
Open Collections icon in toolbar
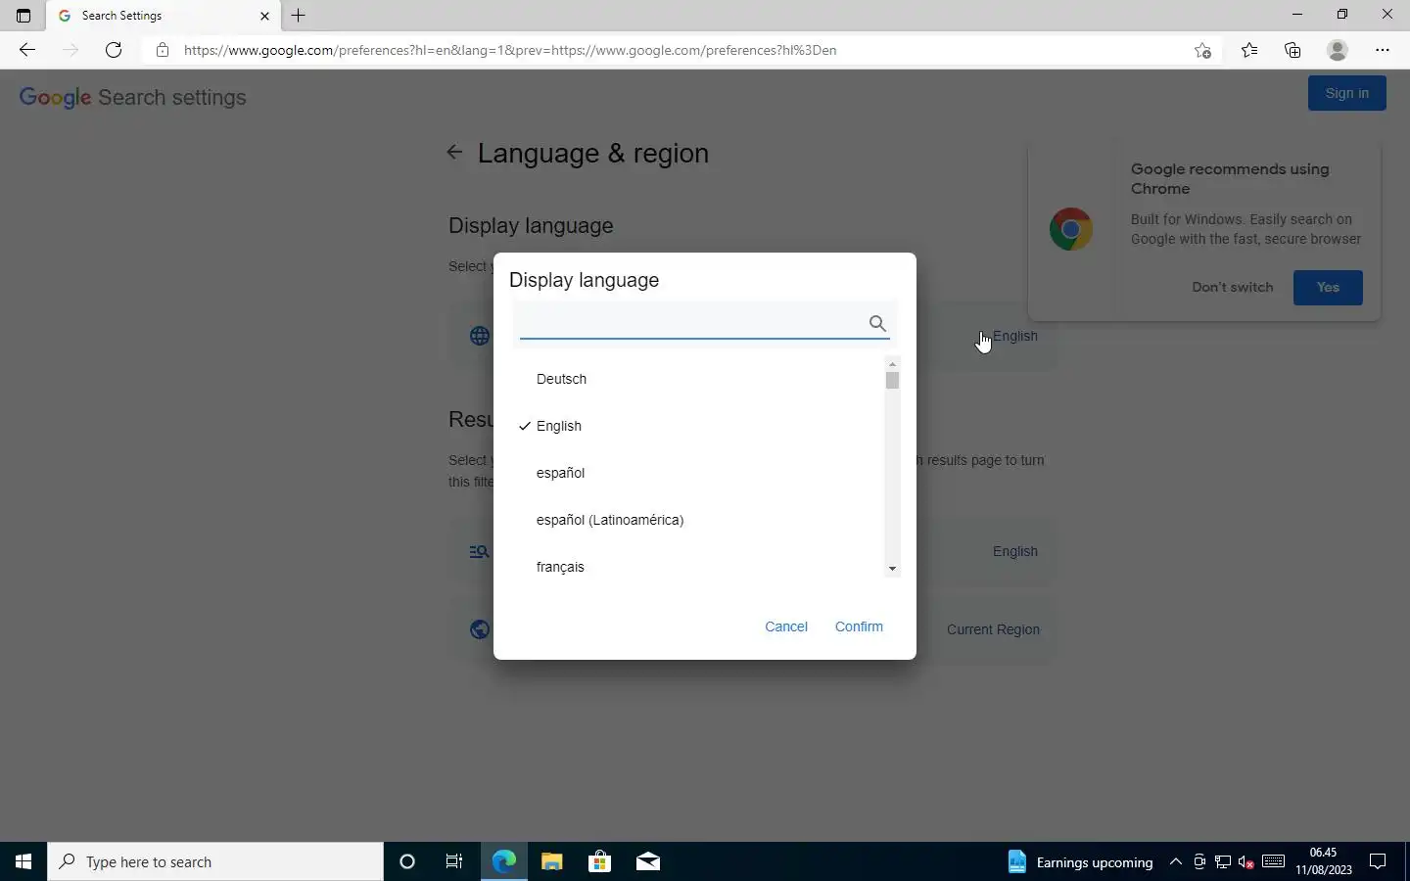1292,50
